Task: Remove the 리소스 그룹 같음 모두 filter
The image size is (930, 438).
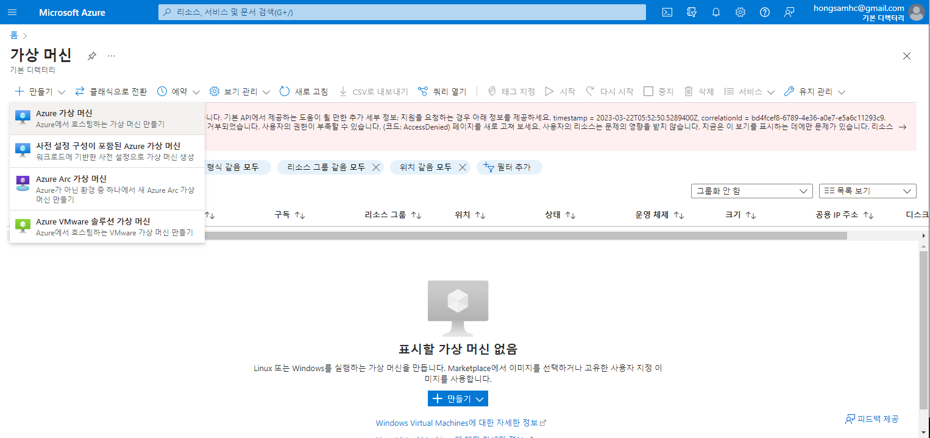Action: coord(376,167)
